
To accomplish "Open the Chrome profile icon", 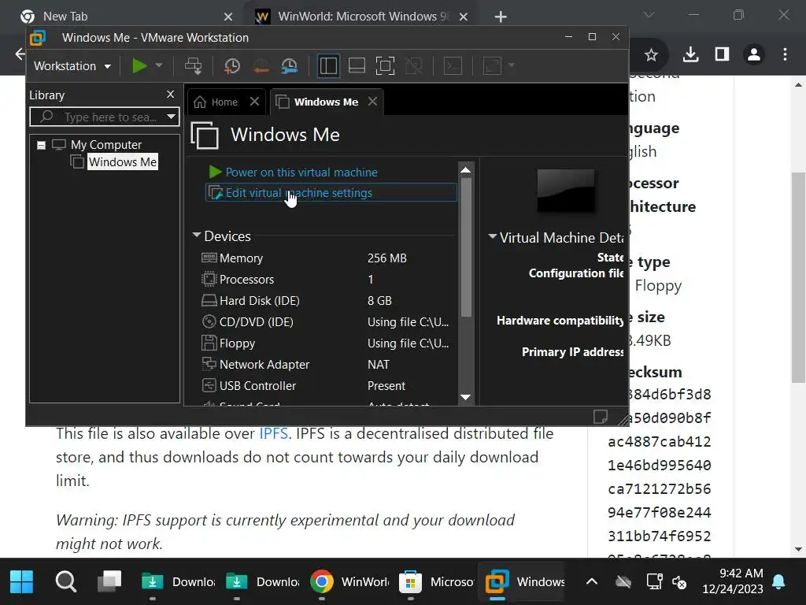I will [x=754, y=54].
